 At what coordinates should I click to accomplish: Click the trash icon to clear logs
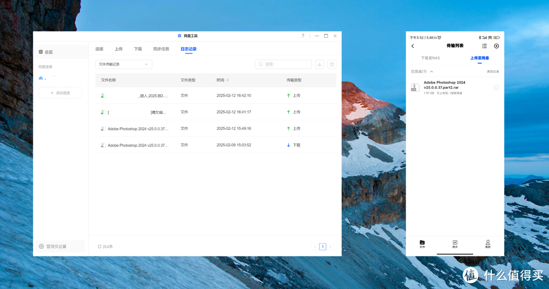pyautogui.click(x=331, y=65)
